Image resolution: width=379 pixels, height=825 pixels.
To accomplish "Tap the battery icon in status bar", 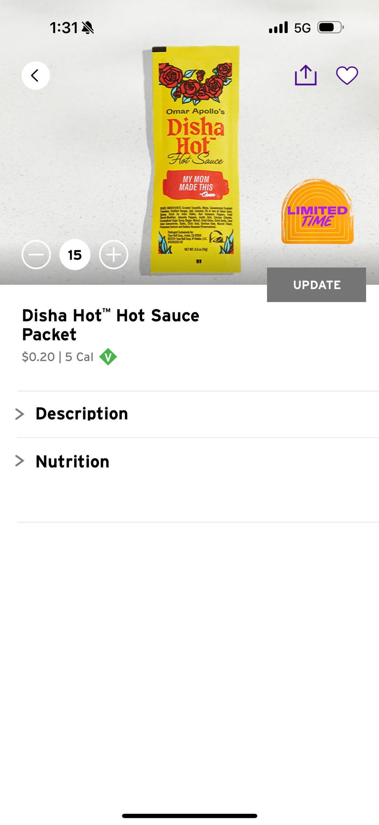I will coord(330,27).
